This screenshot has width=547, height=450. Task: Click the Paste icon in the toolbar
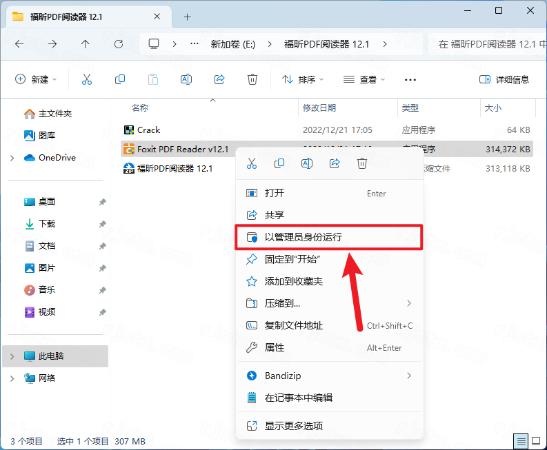point(153,79)
